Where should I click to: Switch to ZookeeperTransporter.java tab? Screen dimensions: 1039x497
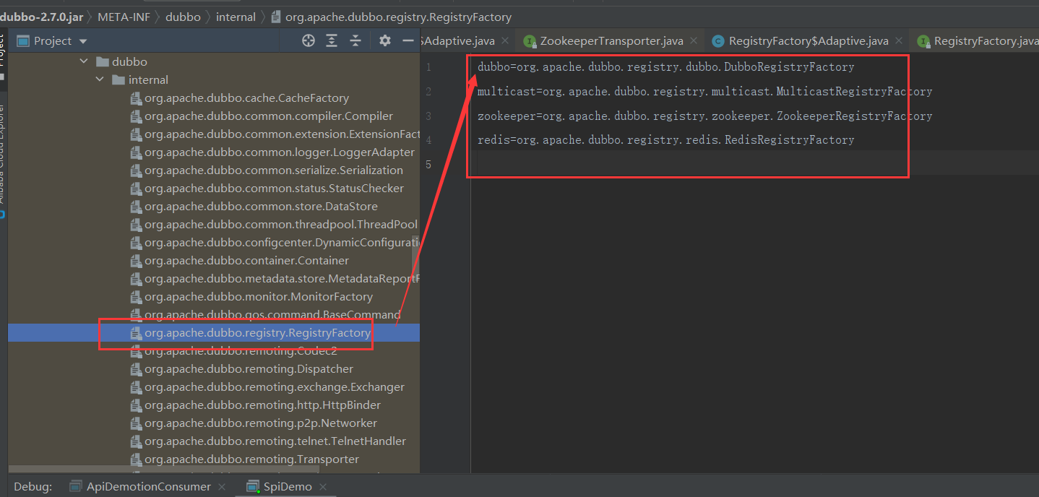click(611, 41)
